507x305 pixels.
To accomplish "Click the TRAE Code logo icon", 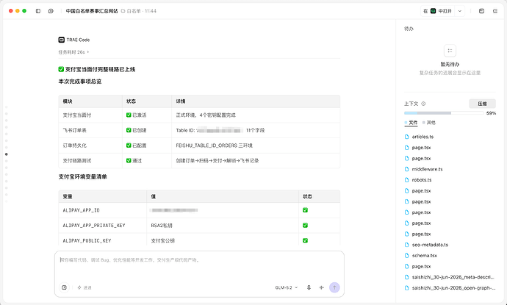I will pyautogui.click(x=61, y=40).
